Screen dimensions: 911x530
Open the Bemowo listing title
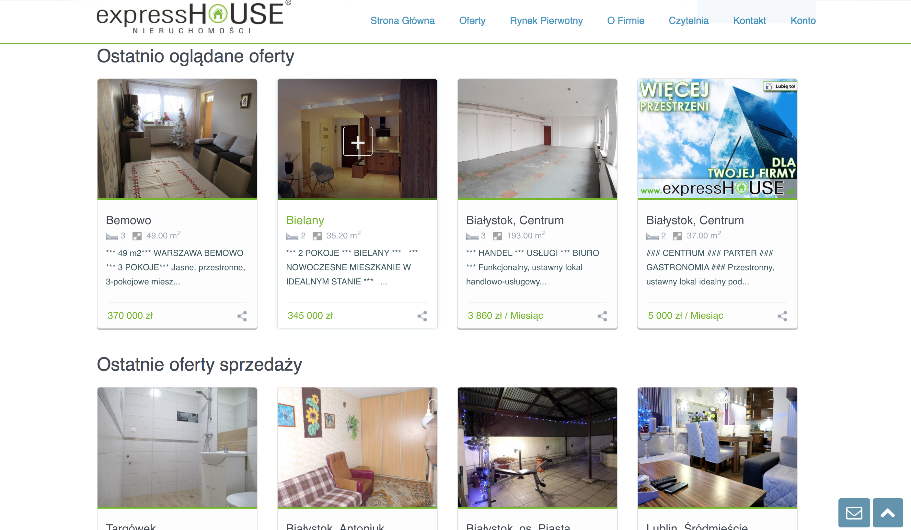click(128, 220)
